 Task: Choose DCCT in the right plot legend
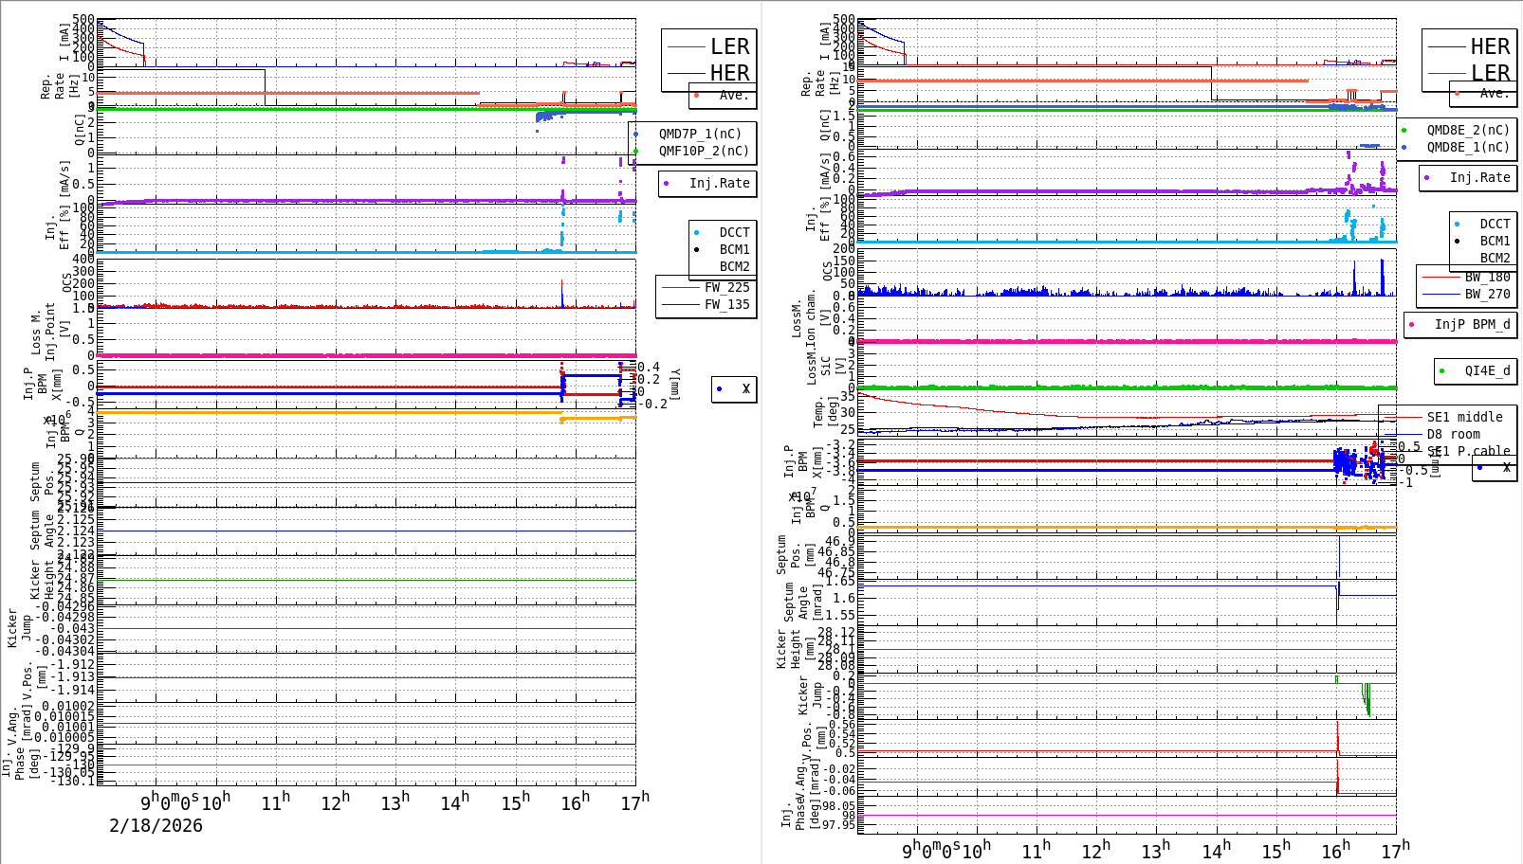(x=1495, y=224)
